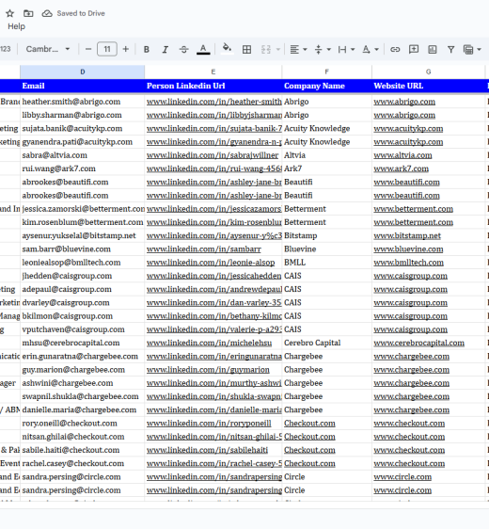The height and width of the screenshot is (529, 489).
Task: Open the www.cerebrocapital.com link
Action: (x=418, y=343)
